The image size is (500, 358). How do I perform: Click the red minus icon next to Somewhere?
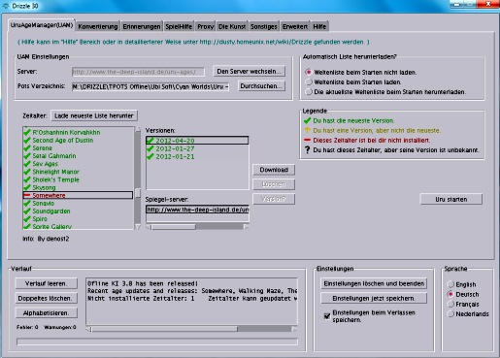(x=27, y=195)
